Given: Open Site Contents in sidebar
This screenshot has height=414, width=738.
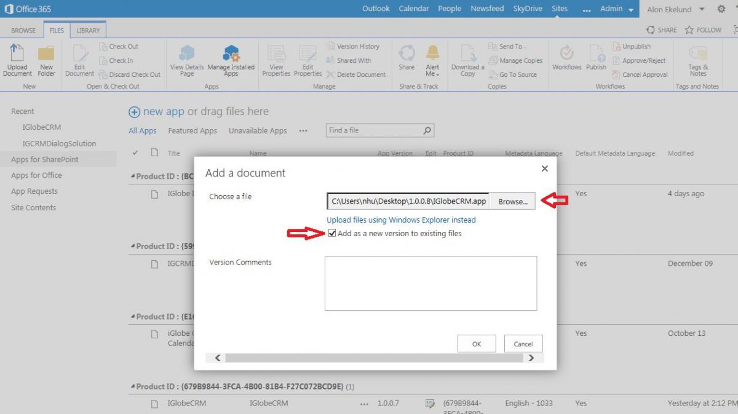Looking at the screenshot, I should tap(33, 207).
